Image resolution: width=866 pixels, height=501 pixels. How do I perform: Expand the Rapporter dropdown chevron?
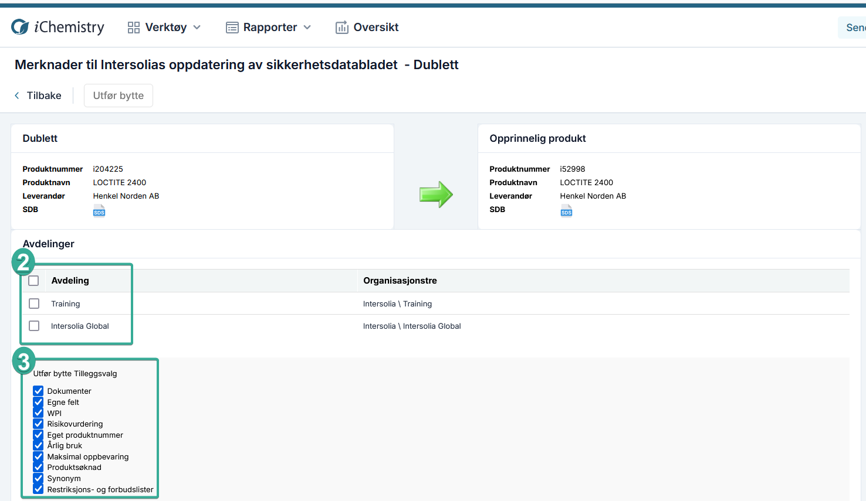307,28
